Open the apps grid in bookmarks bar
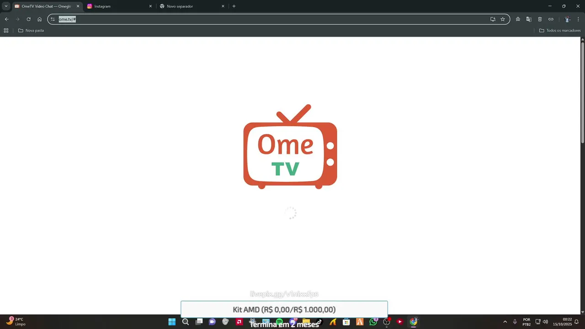The width and height of the screenshot is (585, 329). tap(6, 31)
